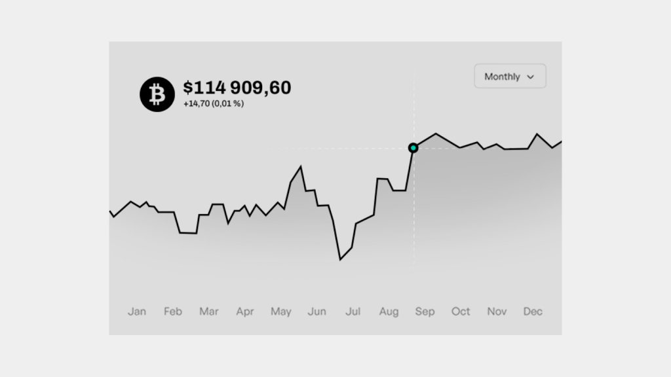This screenshot has width=671, height=377.
Task: Click the $114 909,60 price value
Action: [x=237, y=88]
